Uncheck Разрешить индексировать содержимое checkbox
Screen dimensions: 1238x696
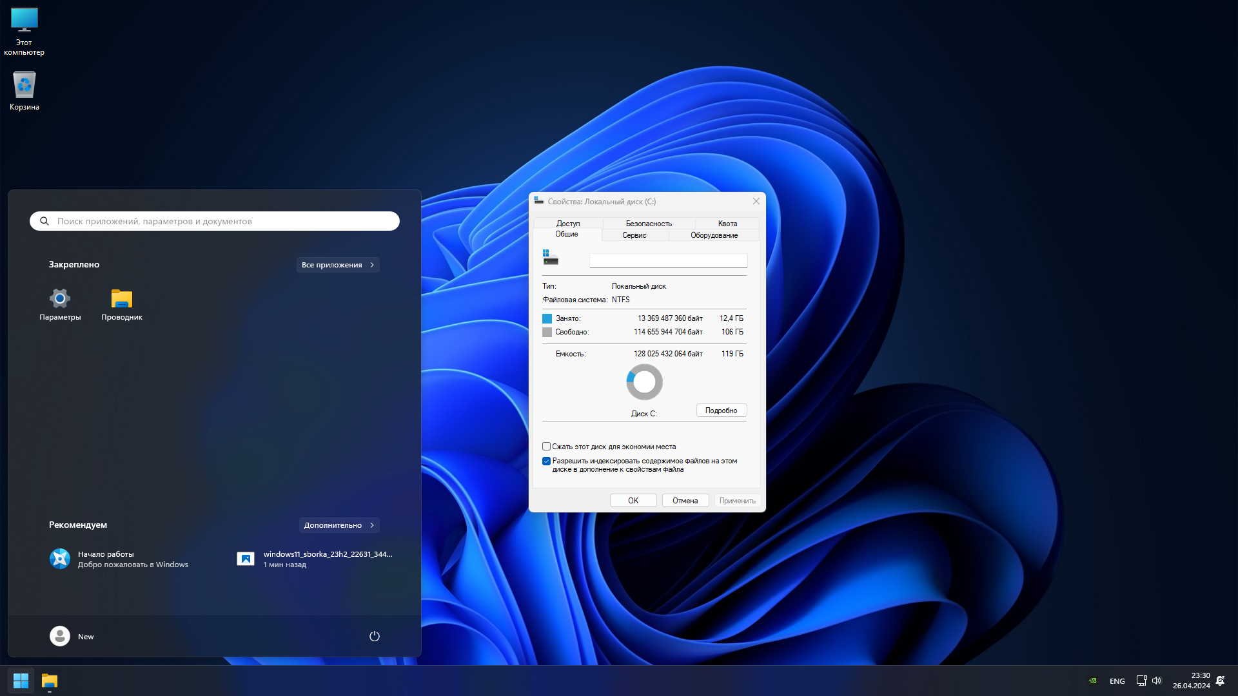tap(546, 461)
